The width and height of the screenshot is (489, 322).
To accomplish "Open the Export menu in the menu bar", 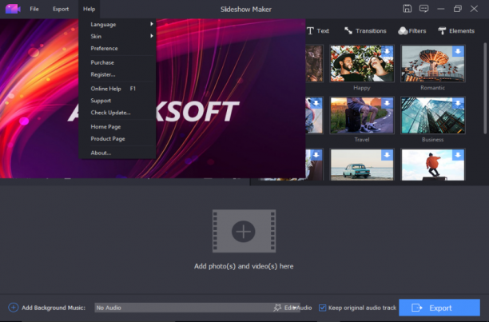I will coord(61,9).
